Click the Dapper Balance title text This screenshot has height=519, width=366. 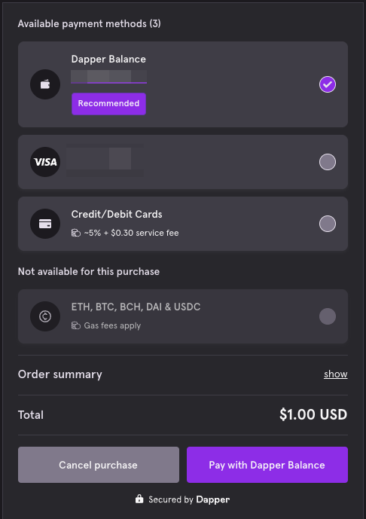pos(108,60)
